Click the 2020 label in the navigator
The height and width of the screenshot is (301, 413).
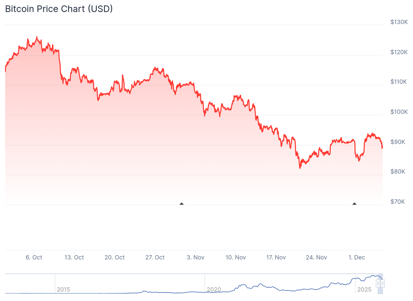tap(214, 290)
